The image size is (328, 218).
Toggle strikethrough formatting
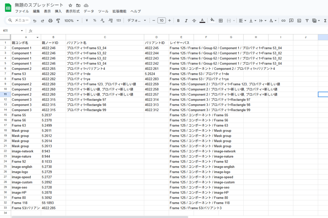tap(194, 20)
